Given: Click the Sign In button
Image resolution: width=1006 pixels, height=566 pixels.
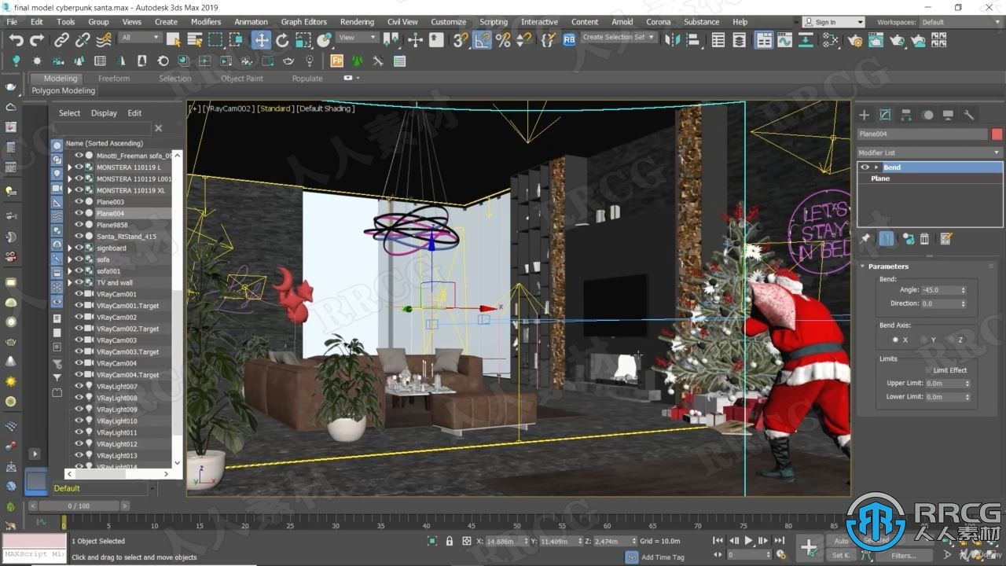Looking at the screenshot, I should [832, 22].
